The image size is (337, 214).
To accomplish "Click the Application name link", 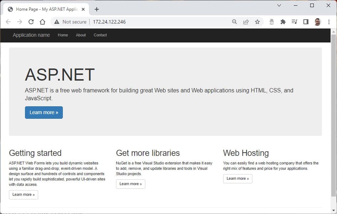I will coord(31,35).
